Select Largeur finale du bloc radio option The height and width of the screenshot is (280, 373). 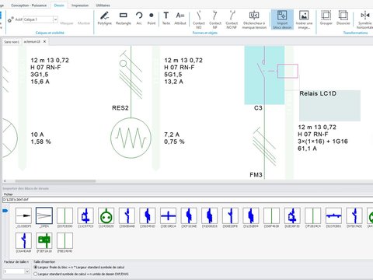click(36, 267)
